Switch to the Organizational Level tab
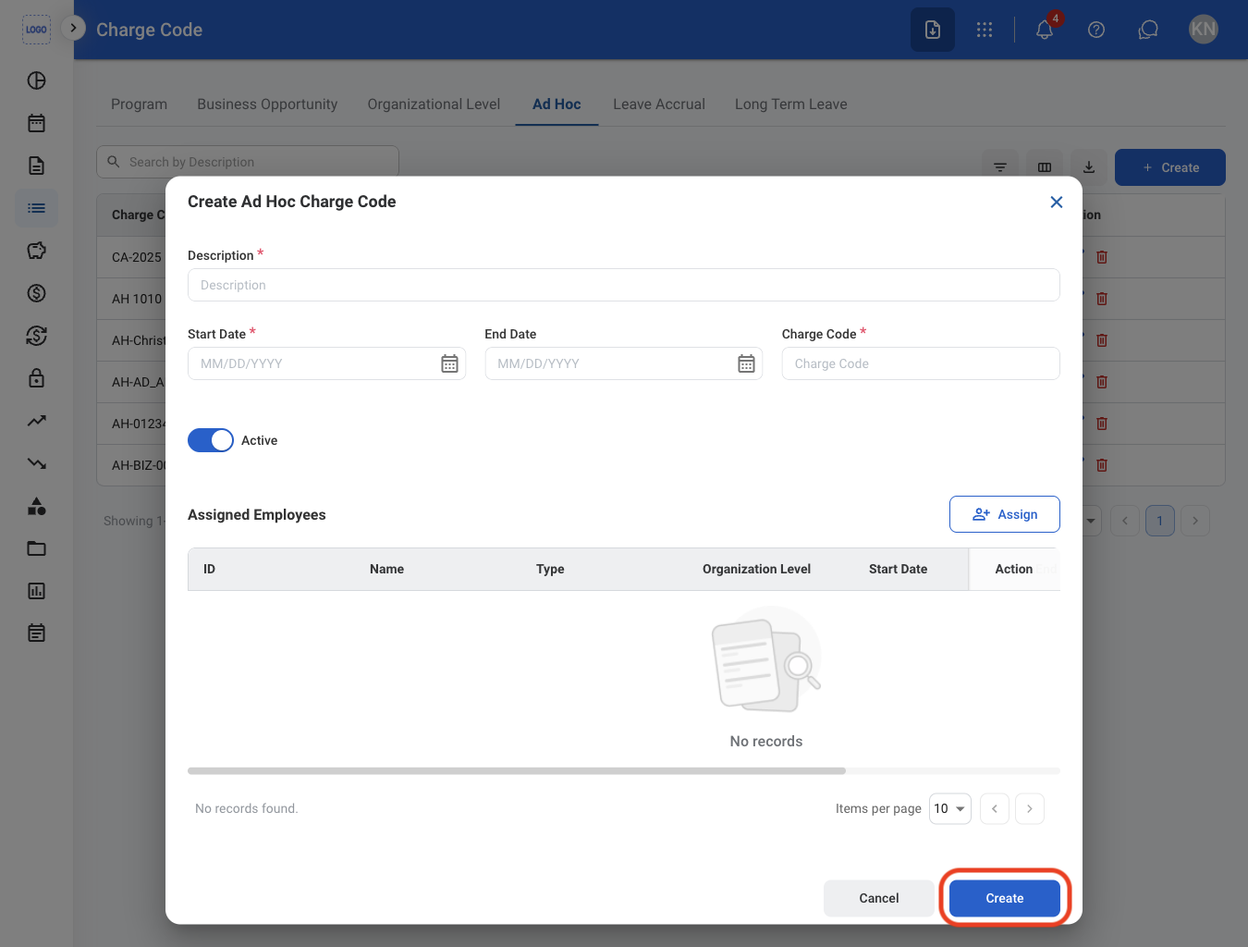Screen dimensions: 1248x947 (434, 105)
